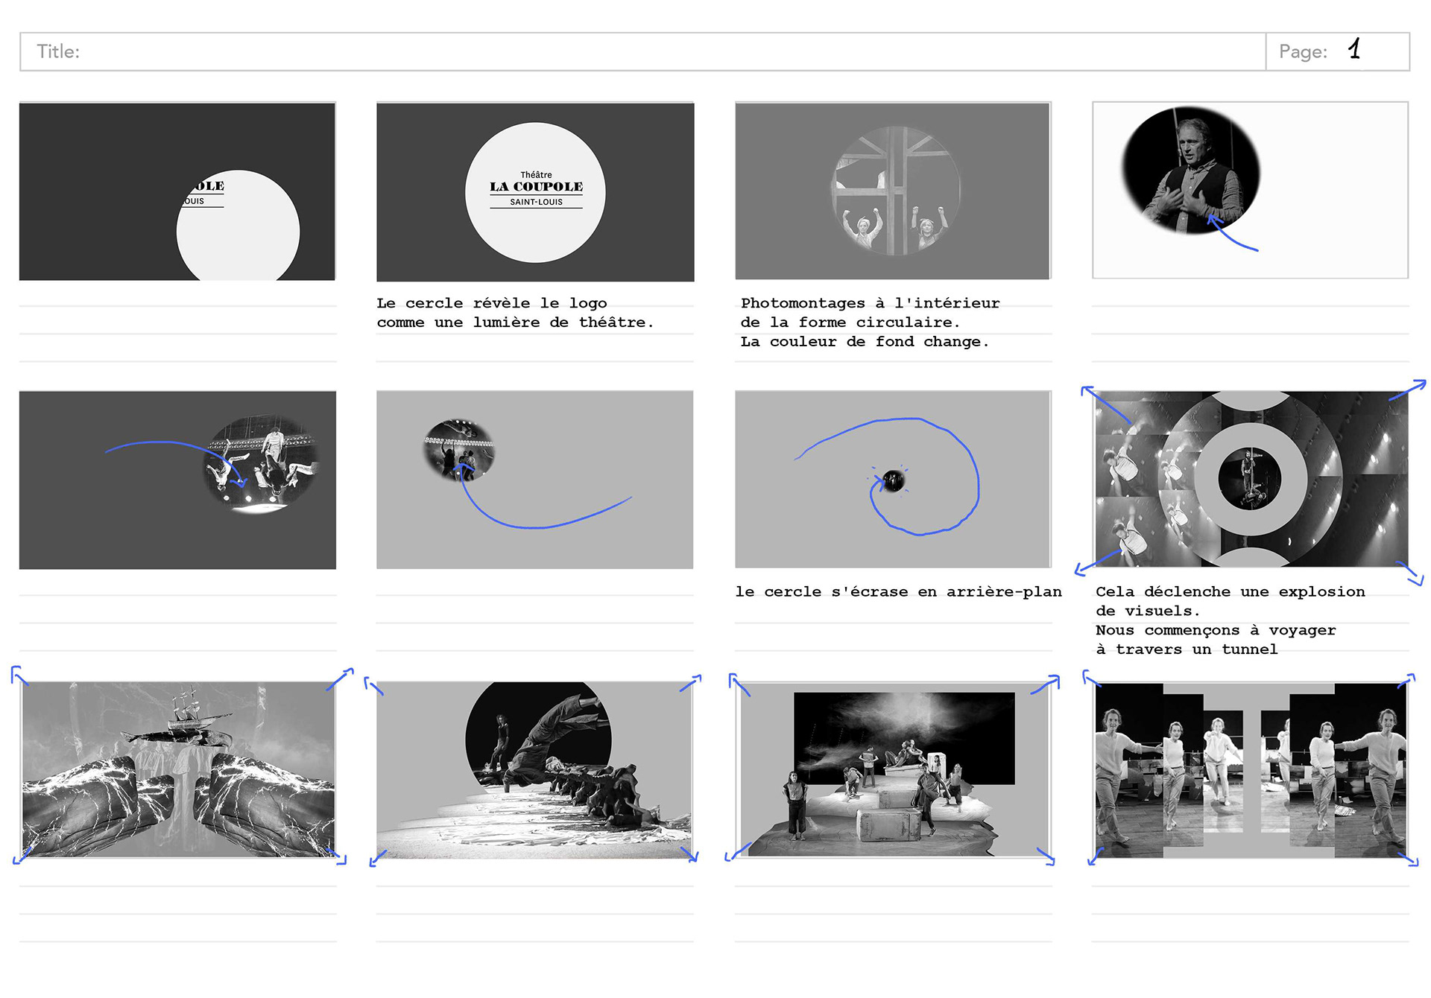
Task: Click the 'Théâtre' word above the logo
Action: click(x=537, y=175)
